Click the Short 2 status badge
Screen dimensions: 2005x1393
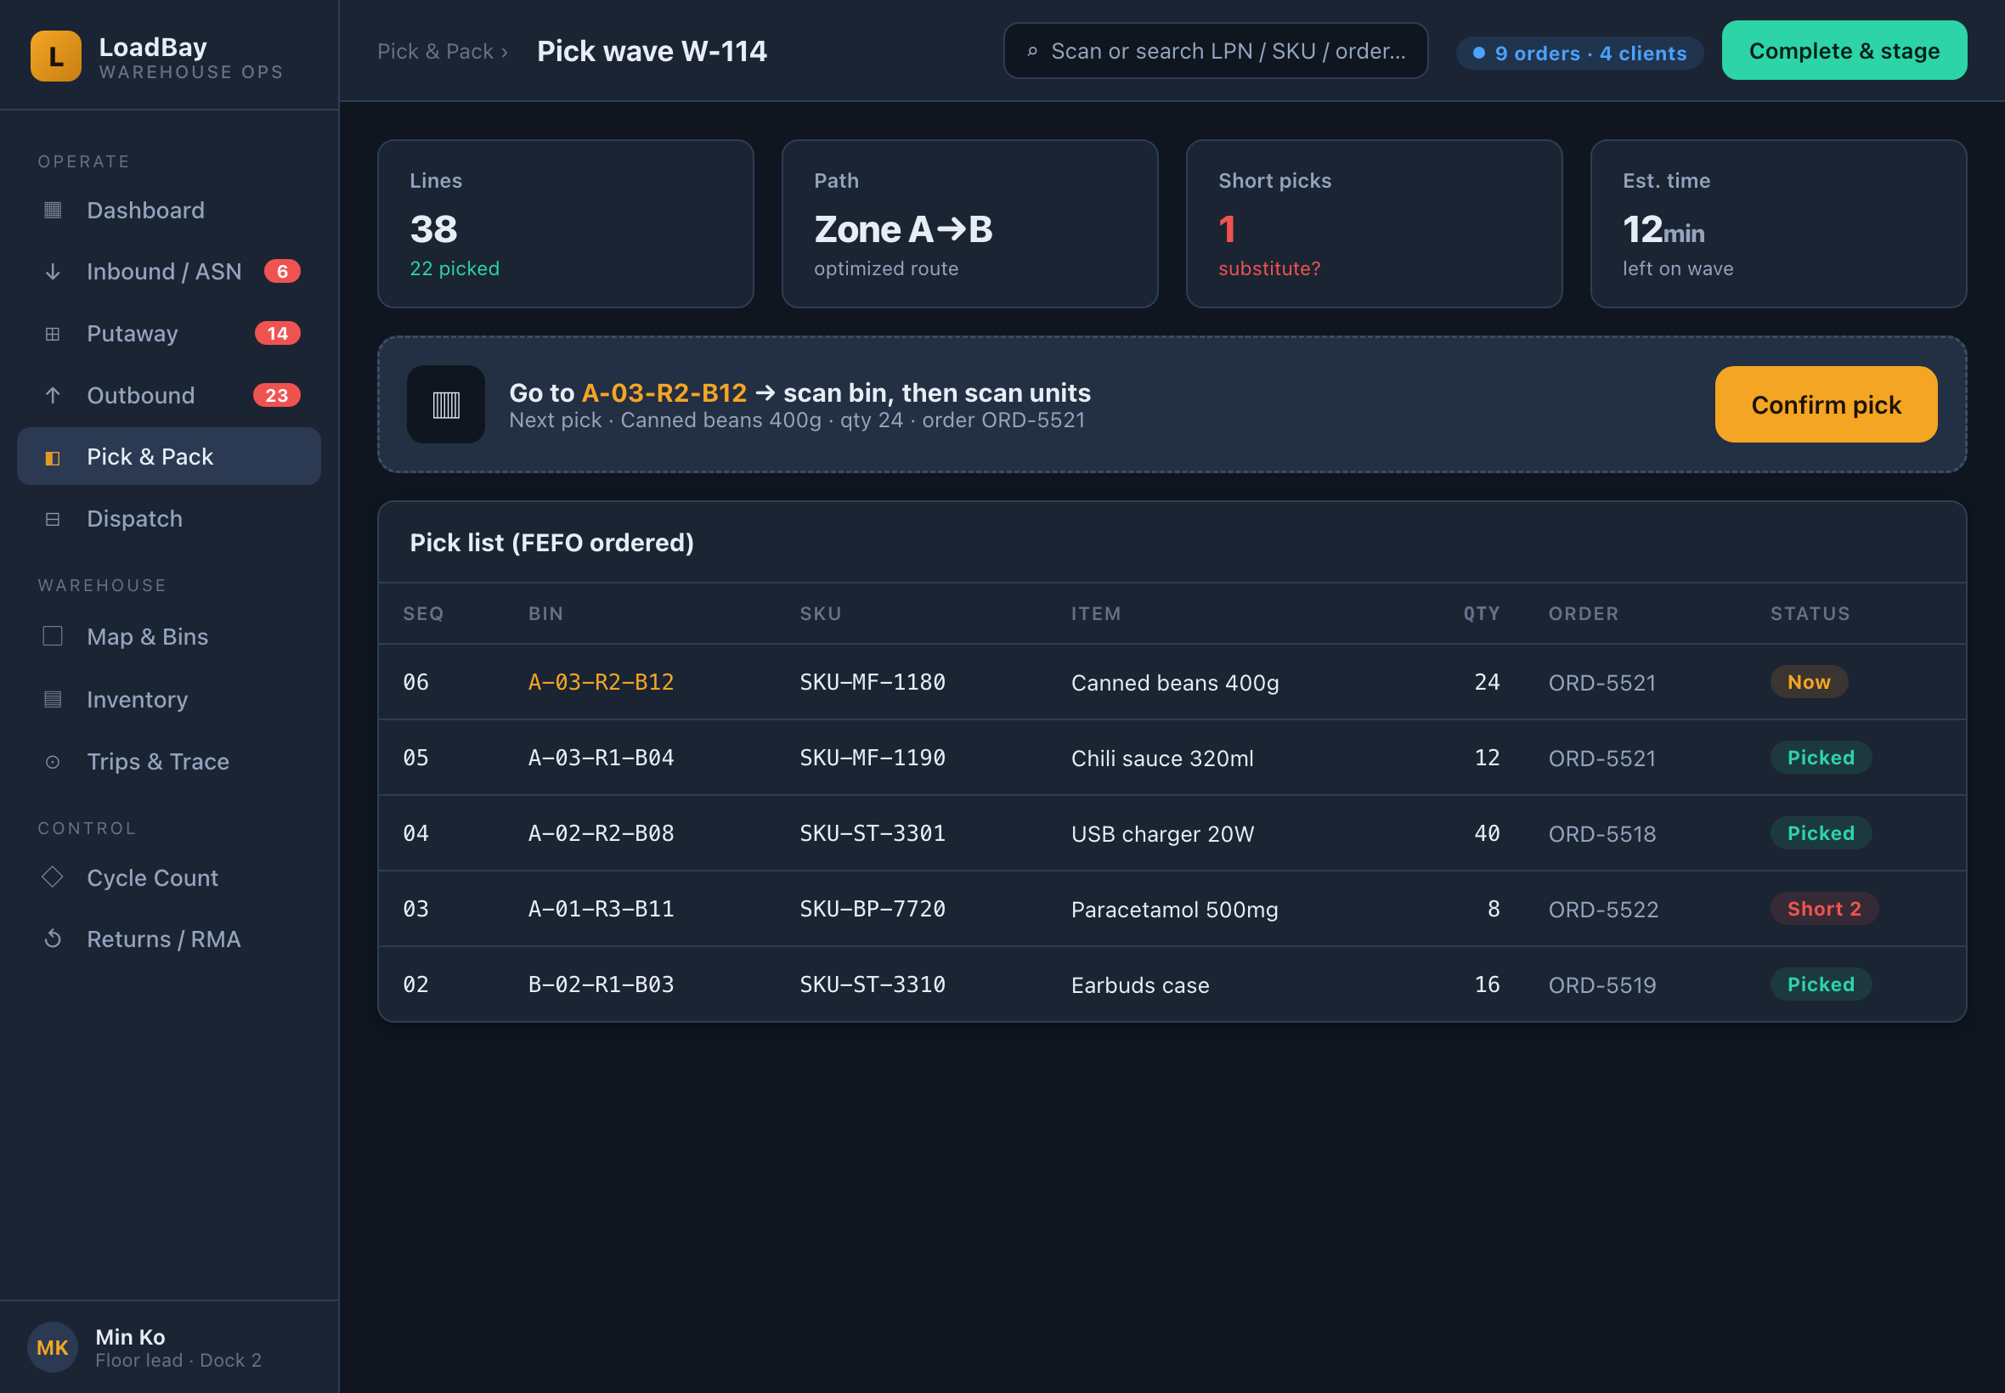tap(1823, 909)
